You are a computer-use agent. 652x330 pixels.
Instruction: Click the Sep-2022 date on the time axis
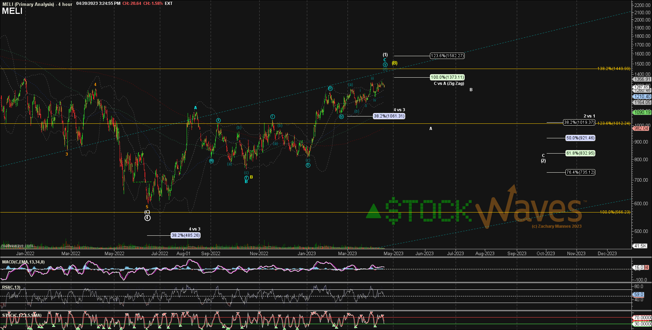pos(211,253)
